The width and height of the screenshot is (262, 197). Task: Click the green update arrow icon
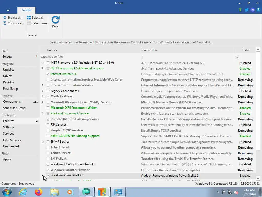pyautogui.click(x=240, y=10)
